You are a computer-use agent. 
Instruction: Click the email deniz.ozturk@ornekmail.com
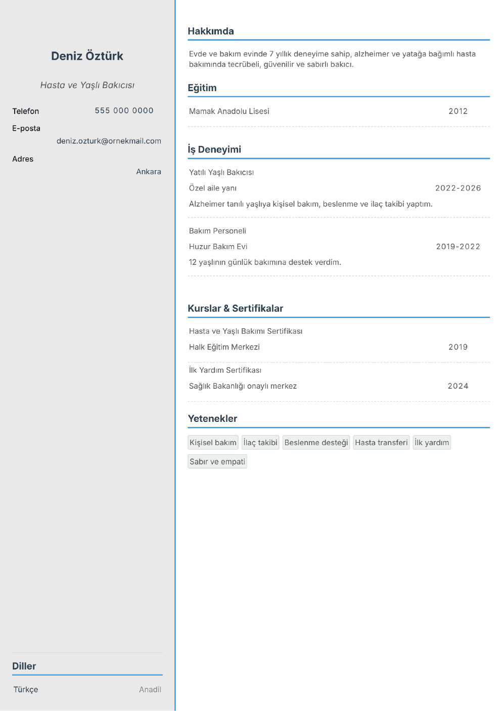coord(109,141)
